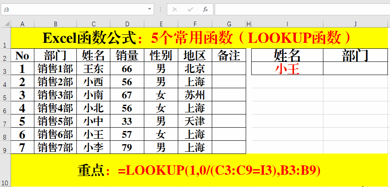Open the insert function fx dialog
The width and height of the screenshot is (390, 187).
tap(205, 9)
